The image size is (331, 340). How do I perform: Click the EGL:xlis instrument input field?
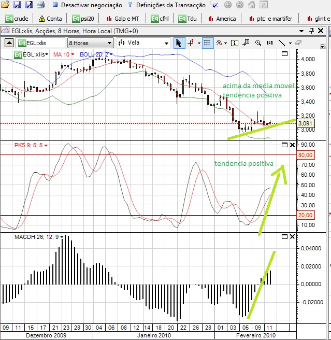[40, 43]
